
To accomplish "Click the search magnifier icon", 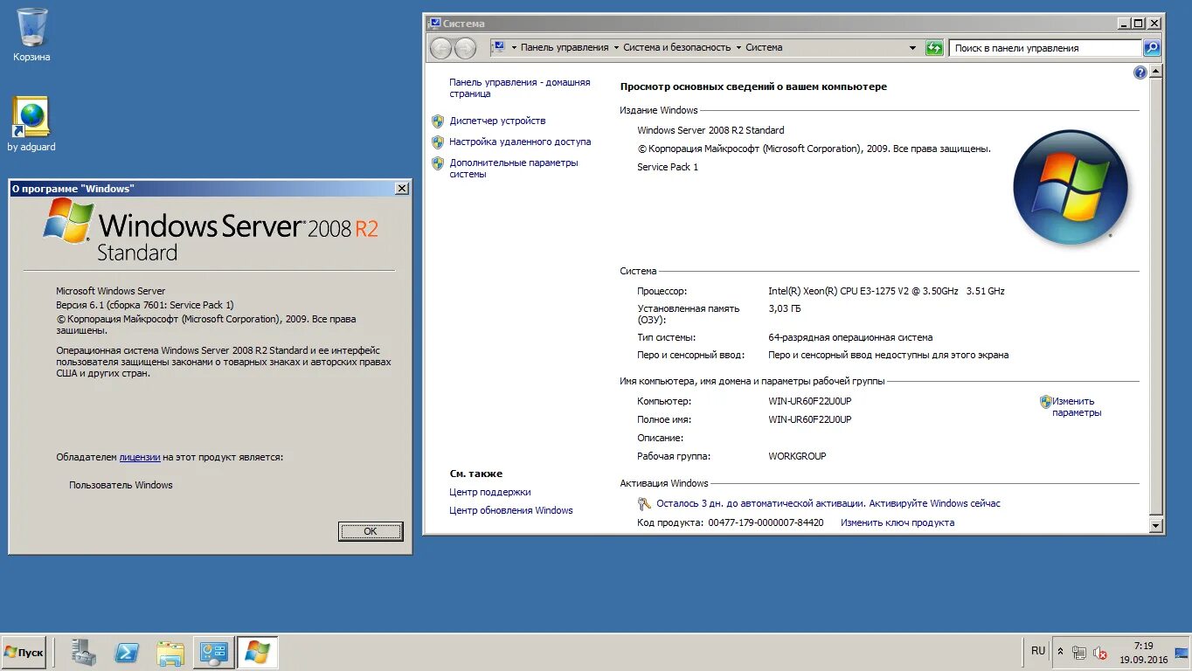I will pyautogui.click(x=1152, y=48).
